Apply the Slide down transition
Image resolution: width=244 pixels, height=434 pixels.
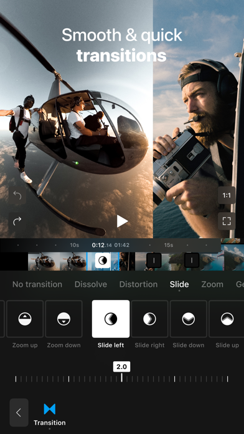click(189, 319)
